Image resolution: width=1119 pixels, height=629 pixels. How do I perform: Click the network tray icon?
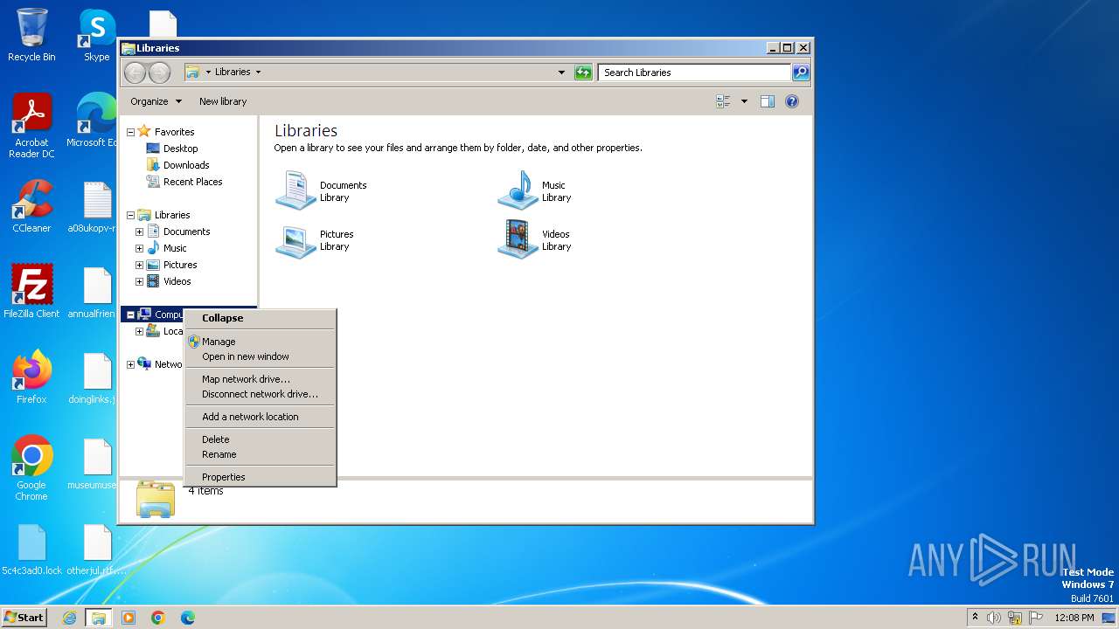tap(1015, 618)
